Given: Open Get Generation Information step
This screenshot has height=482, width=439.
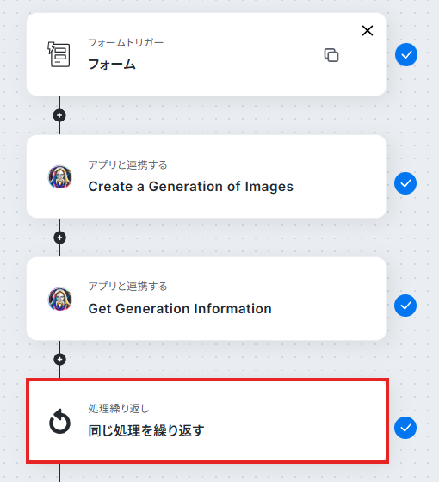Looking at the screenshot, I should coord(207,299).
